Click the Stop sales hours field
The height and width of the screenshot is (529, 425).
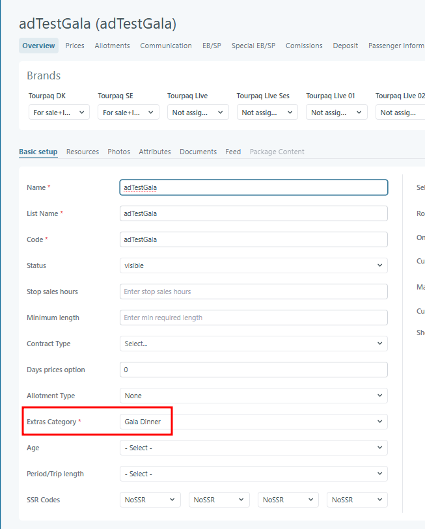click(x=253, y=292)
